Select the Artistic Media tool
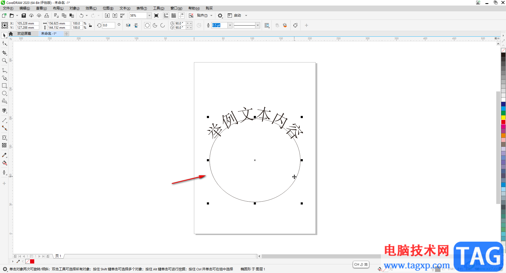The image size is (506, 273). tap(4, 78)
